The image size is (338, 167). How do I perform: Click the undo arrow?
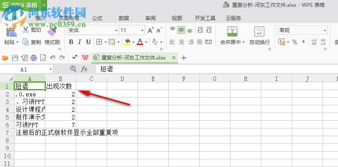[x=53, y=57]
